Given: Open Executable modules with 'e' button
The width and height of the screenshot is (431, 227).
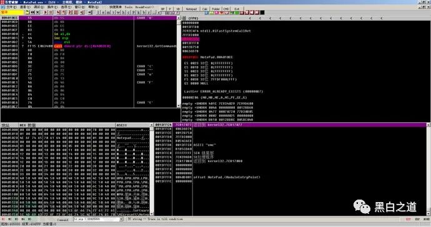Looking at the screenshot, I should click(x=103, y=12).
